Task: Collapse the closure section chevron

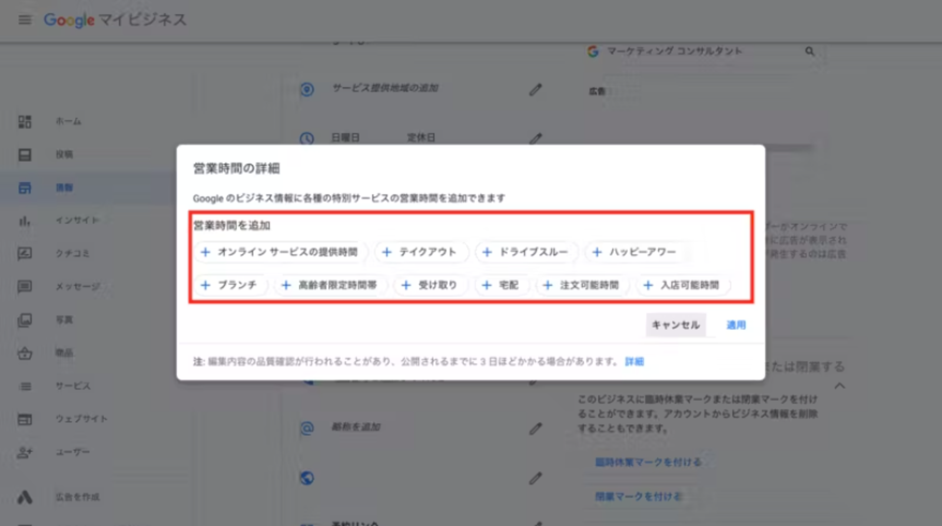Action: click(x=840, y=386)
